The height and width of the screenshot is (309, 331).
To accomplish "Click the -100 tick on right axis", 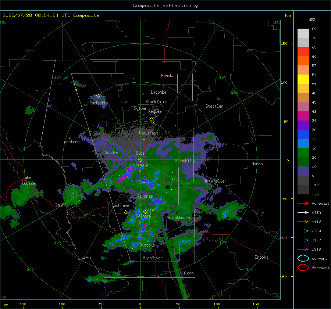I will (283, 238).
